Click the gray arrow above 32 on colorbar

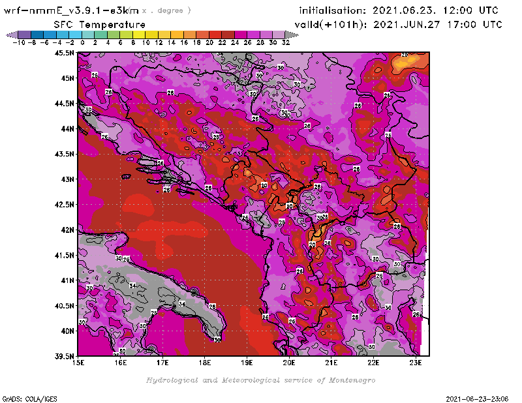pos(292,35)
